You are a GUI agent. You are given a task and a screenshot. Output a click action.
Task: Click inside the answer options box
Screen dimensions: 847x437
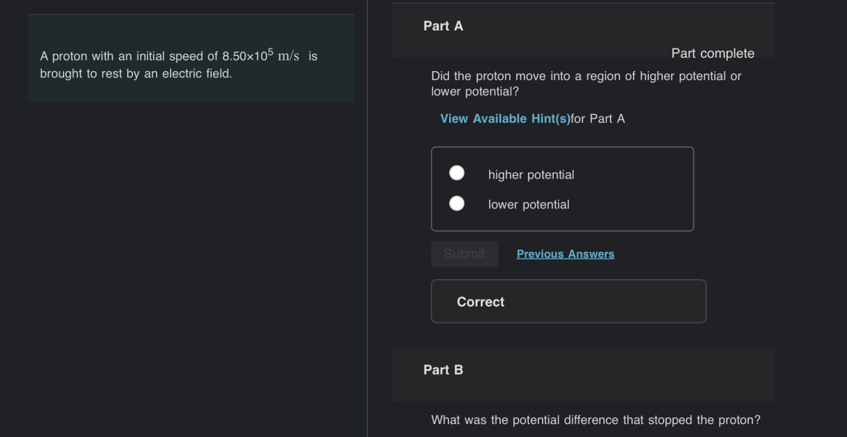562,188
